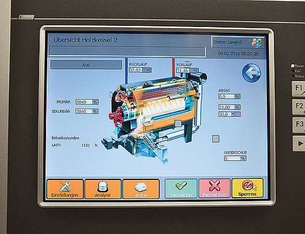Image resolution: width=305 pixels, height=234 pixels.
Task: Turn off boiler with Kessel Aus
Action: (x=214, y=189)
